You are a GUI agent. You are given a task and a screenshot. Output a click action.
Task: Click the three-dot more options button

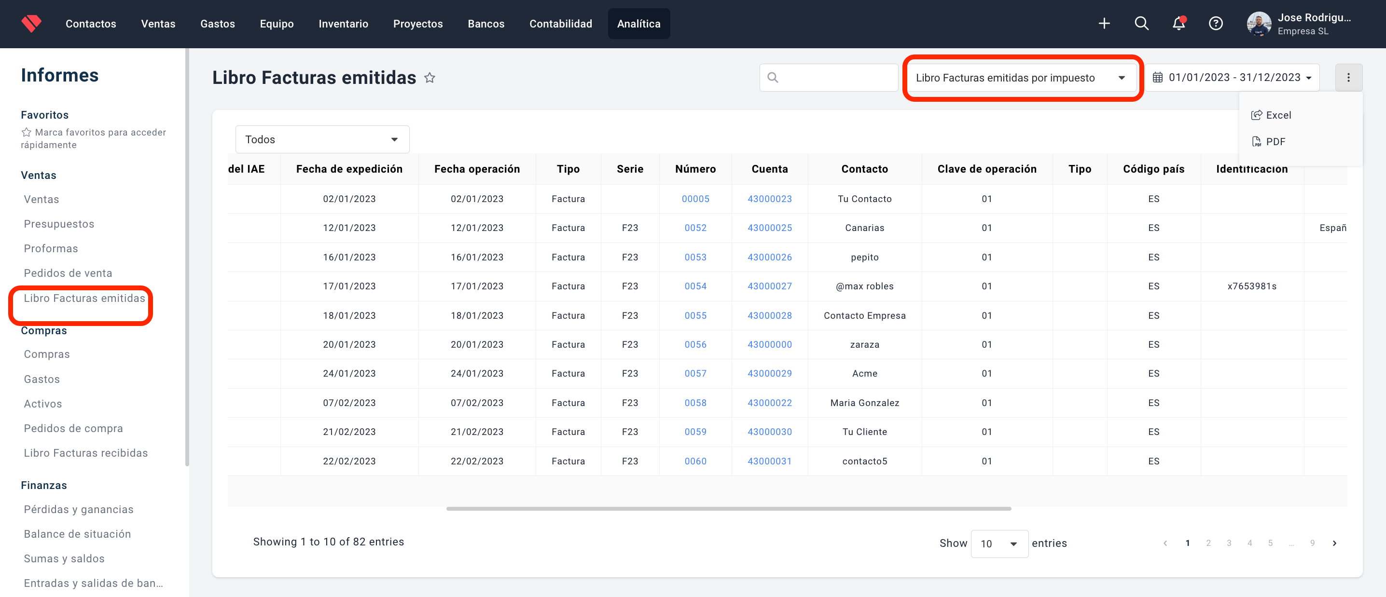pos(1348,78)
